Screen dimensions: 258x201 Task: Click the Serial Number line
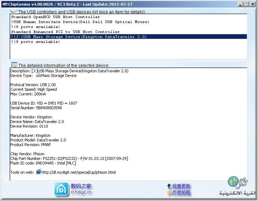pos(36,108)
